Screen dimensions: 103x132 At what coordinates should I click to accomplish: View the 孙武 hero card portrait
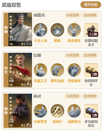(20, 111)
